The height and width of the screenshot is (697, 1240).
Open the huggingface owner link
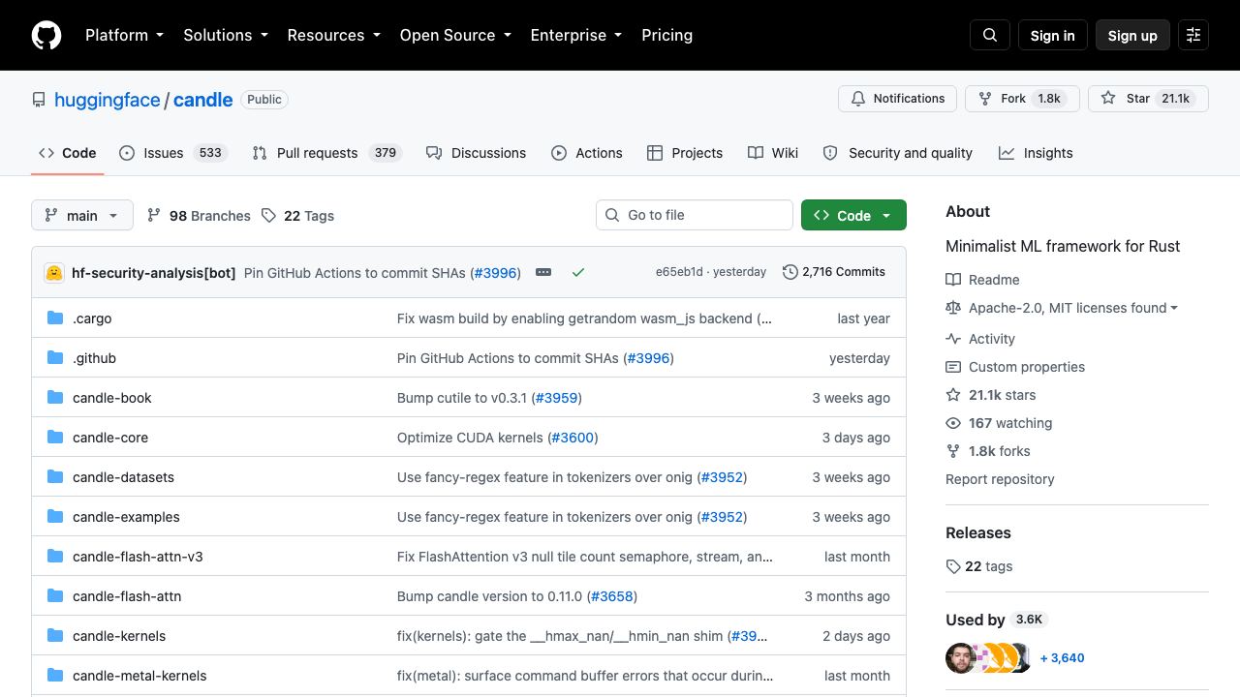[x=108, y=100]
